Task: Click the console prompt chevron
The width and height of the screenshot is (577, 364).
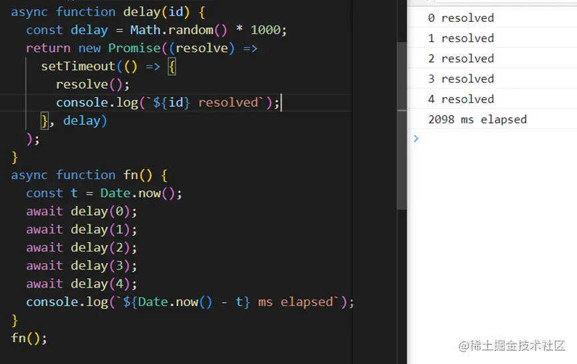Action: tap(416, 138)
